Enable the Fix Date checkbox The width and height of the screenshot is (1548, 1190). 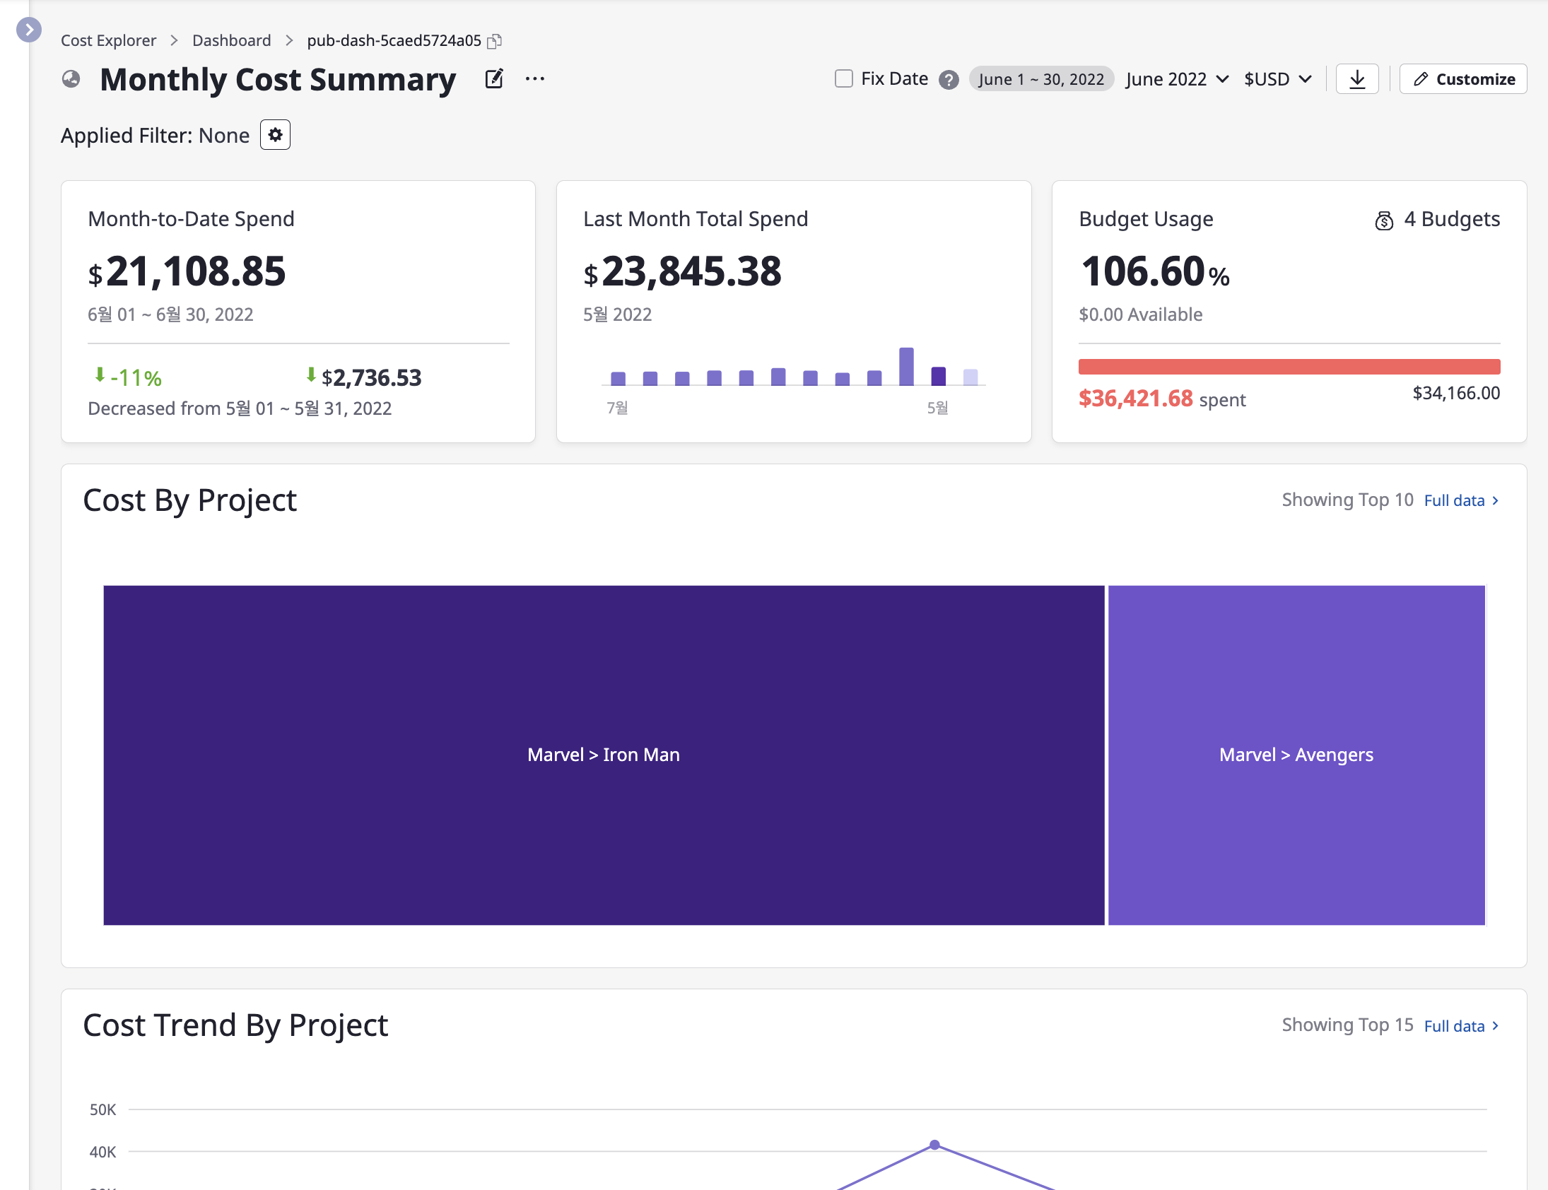pyautogui.click(x=843, y=78)
